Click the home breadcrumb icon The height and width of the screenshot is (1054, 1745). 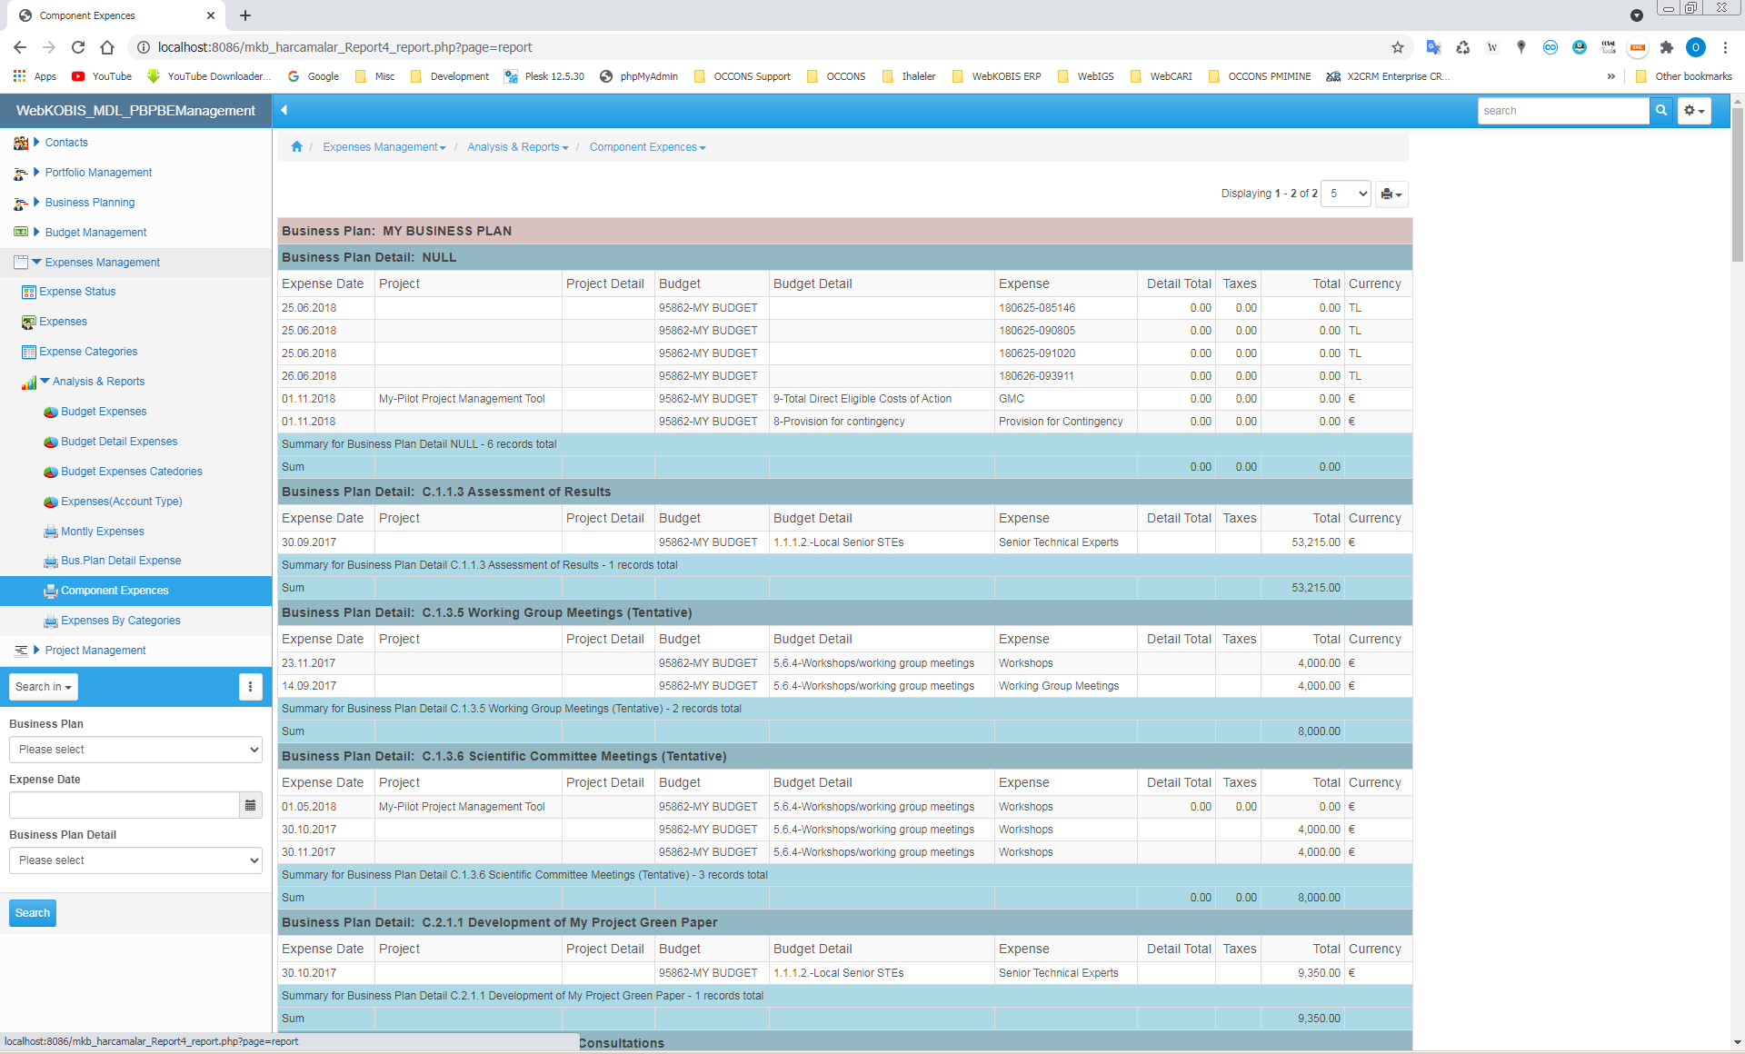tap(296, 147)
